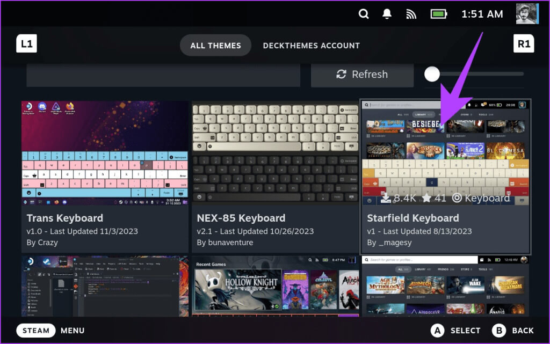
Task: Click the Starfield Keyboard title
Action: tap(413, 218)
